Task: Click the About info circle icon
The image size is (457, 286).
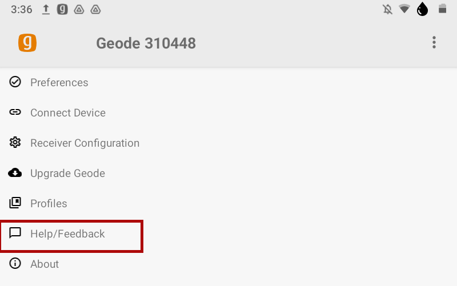Action: tap(15, 264)
